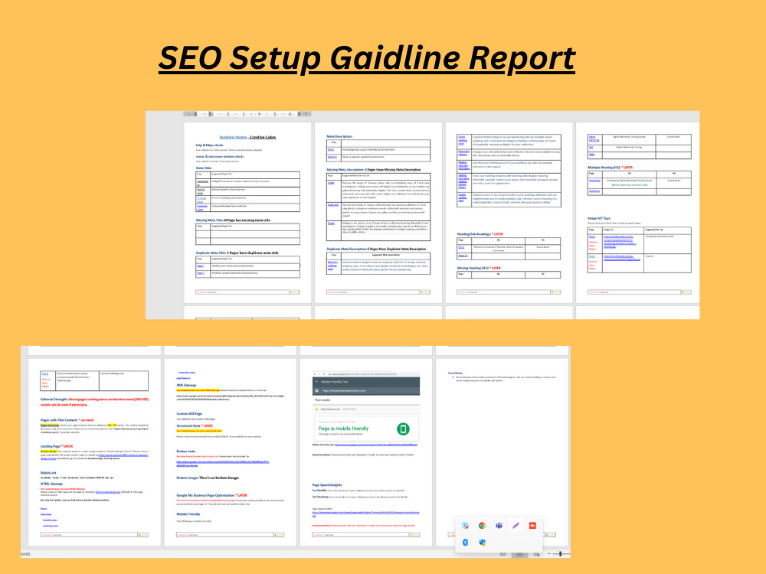Click 'http & https check:' heading

coord(210,145)
